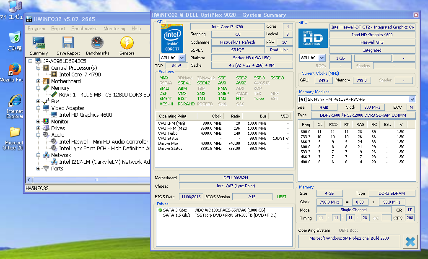The width and height of the screenshot is (428, 259).
Task: Expand the Motherboard tree node
Action: (x=39, y=81)
